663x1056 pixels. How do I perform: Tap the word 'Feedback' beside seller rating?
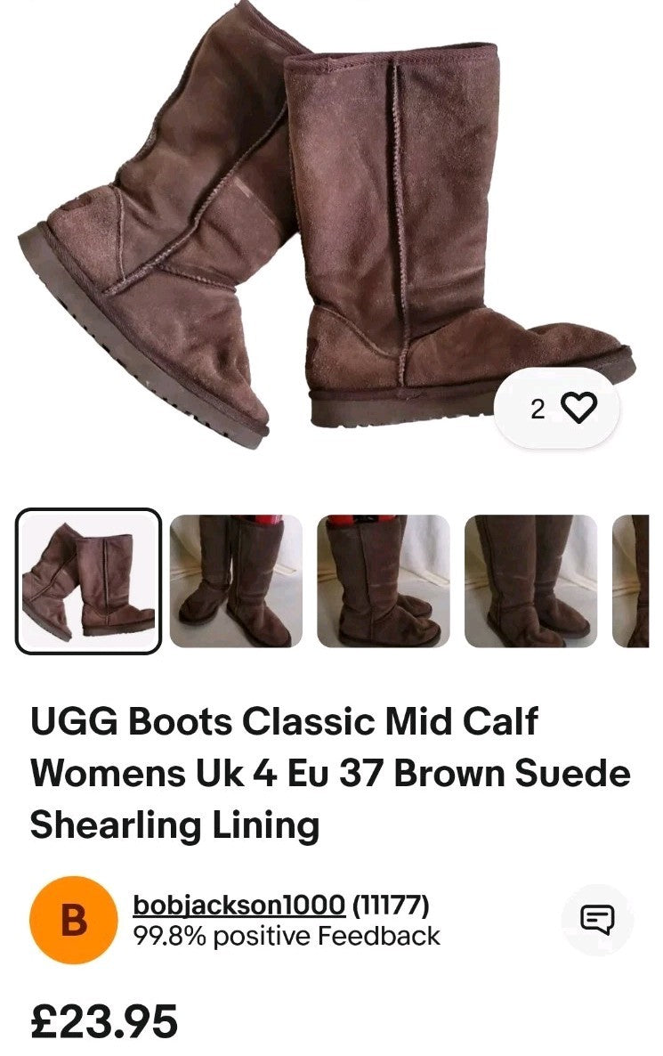click(x=379, y=936)
